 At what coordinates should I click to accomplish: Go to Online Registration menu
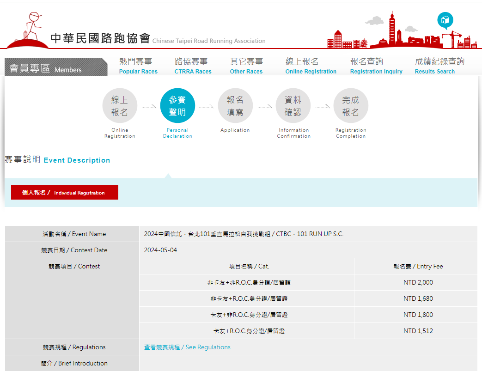pos(311,66)
